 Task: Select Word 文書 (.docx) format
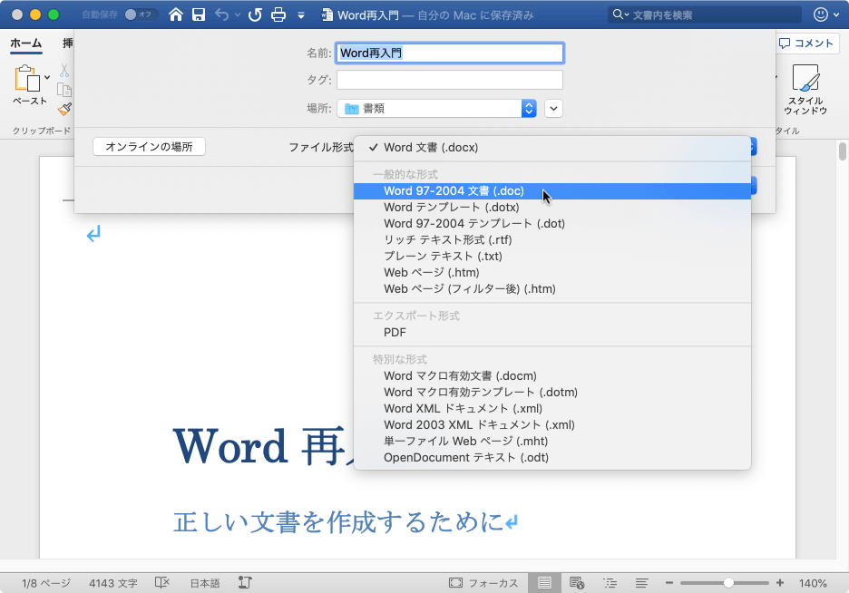[552, 147]
